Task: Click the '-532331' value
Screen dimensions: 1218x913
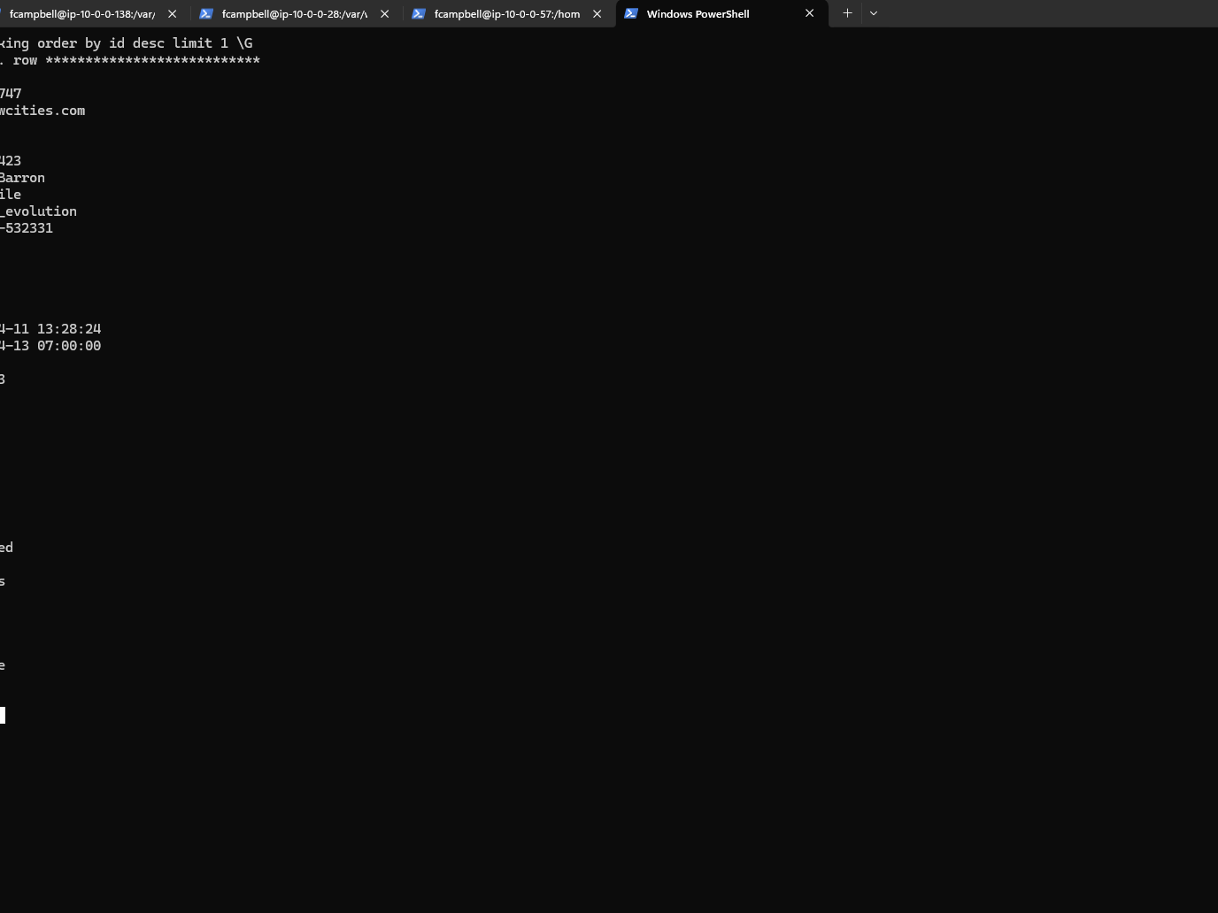Action: [x=27, y=228]
